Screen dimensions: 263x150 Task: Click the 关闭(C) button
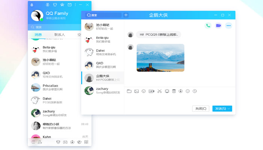201,109
